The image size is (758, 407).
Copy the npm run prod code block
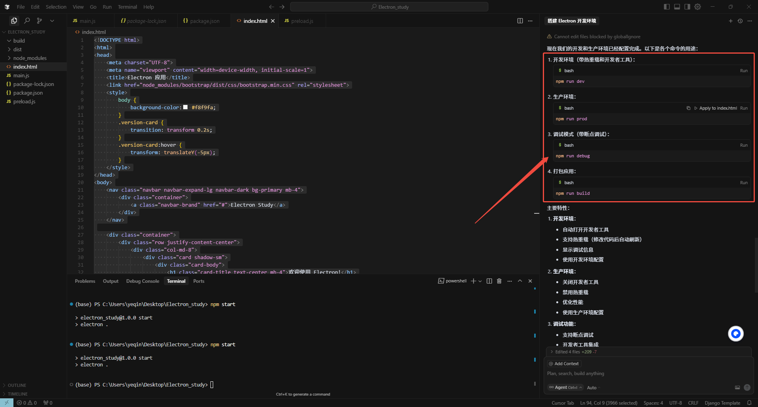point(689,108)
